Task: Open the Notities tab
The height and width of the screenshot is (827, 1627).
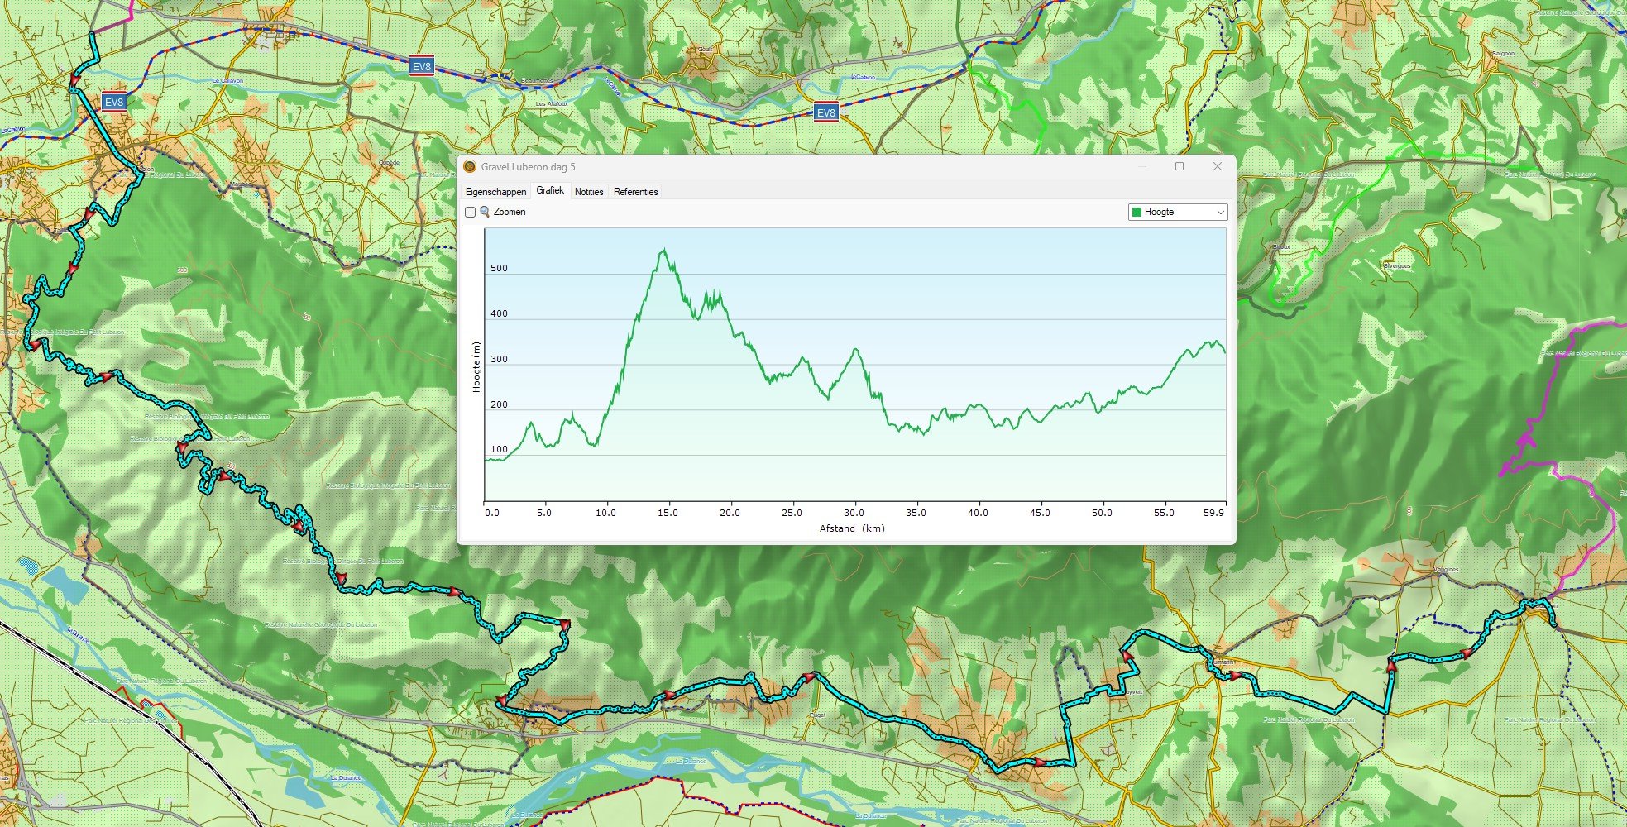Action: pyautogui.click(x=588, y=192)
